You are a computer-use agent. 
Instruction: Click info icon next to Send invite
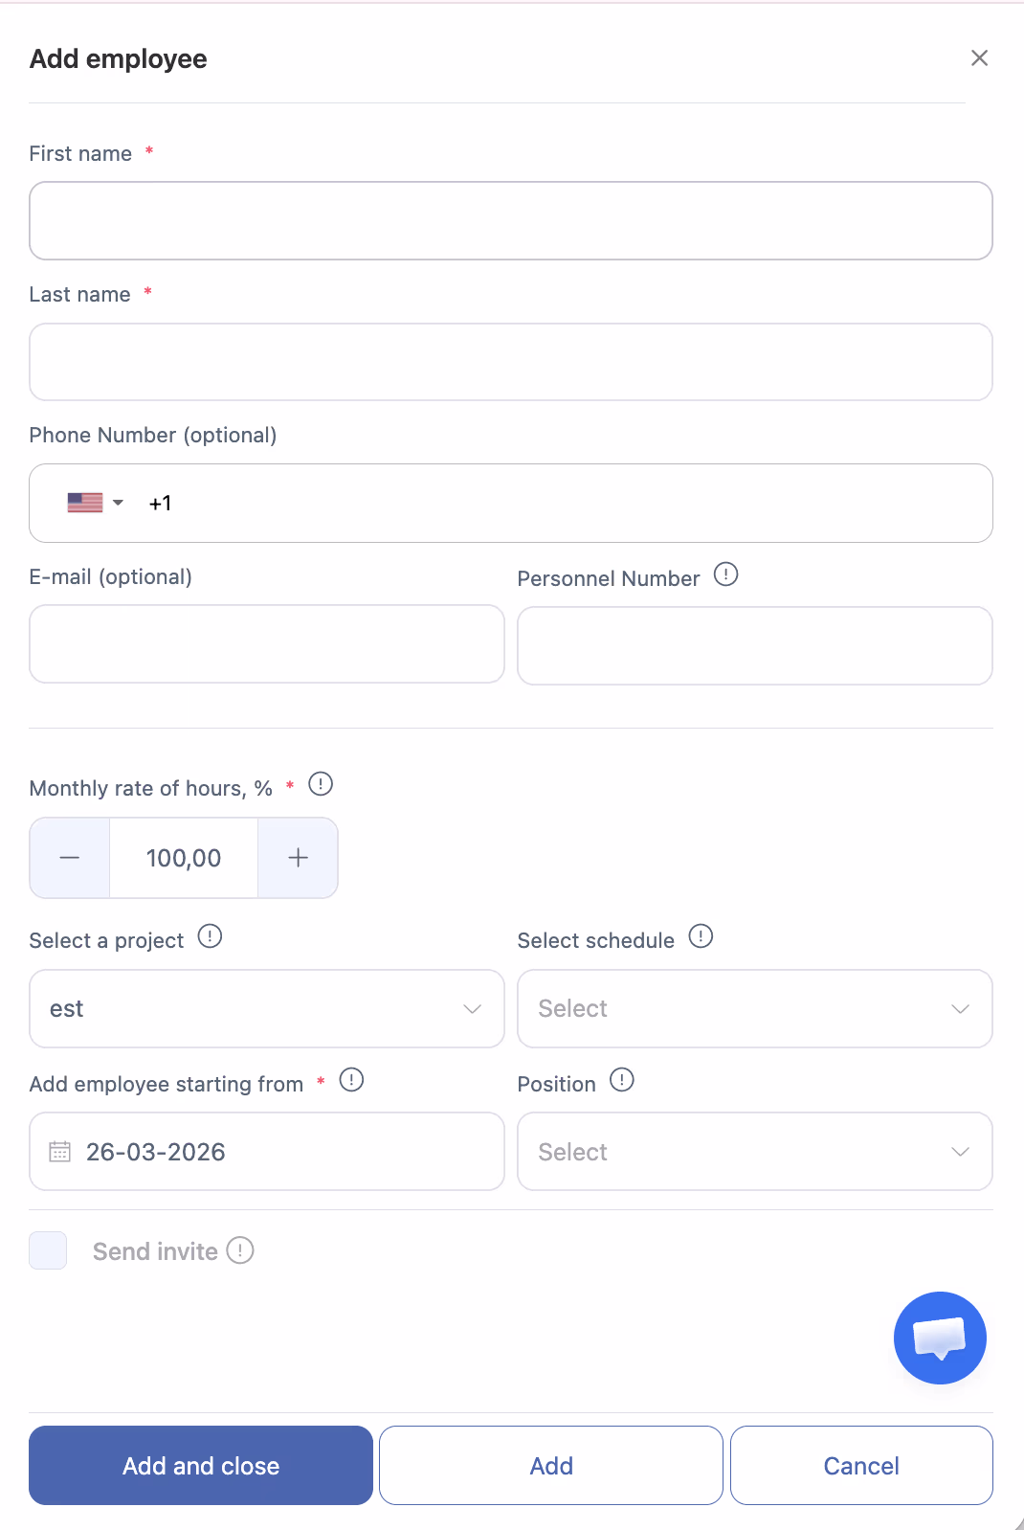tap(240, 1250)
